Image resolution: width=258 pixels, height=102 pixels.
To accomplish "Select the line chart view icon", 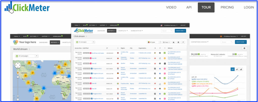I will click(233, 69).
